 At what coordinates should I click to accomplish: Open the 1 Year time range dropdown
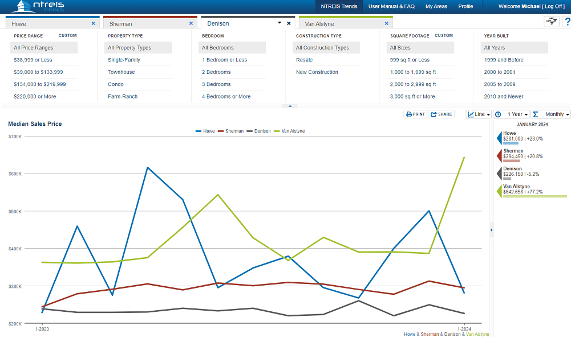[511, 114]
